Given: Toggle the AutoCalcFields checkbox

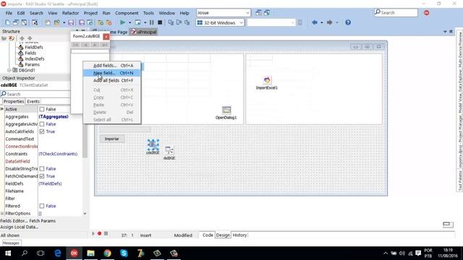Looking at the screenshot, I should tap(42, 131).
